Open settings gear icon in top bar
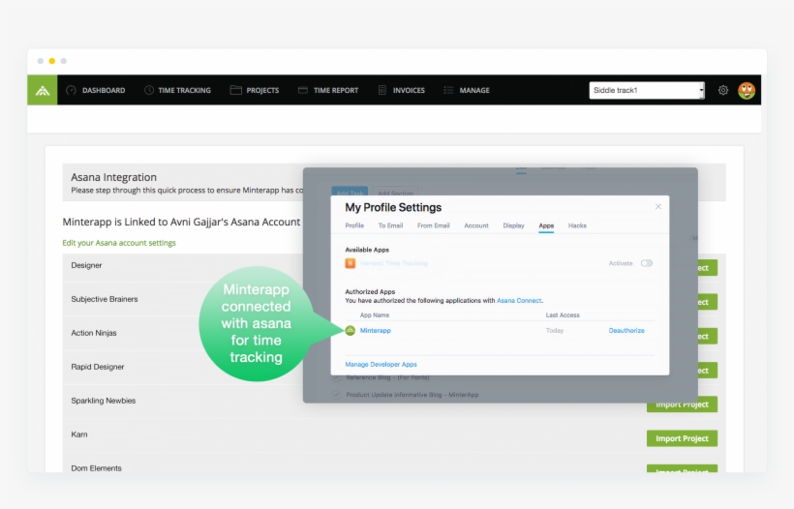The width and height of the screenshot is (794, 509). click(x=723, y=90)
